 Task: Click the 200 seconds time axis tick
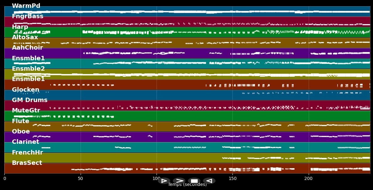(309, 178)
